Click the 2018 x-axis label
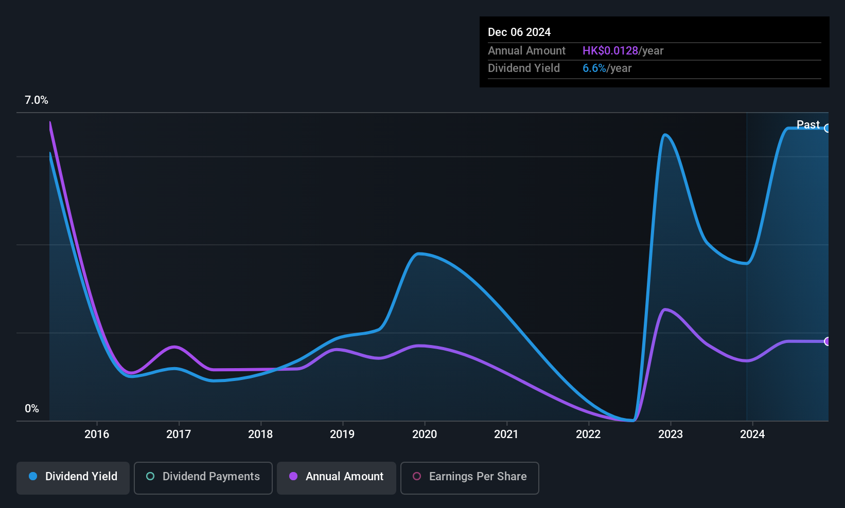This screenshot has height=508, width=845. click(260, 434)
